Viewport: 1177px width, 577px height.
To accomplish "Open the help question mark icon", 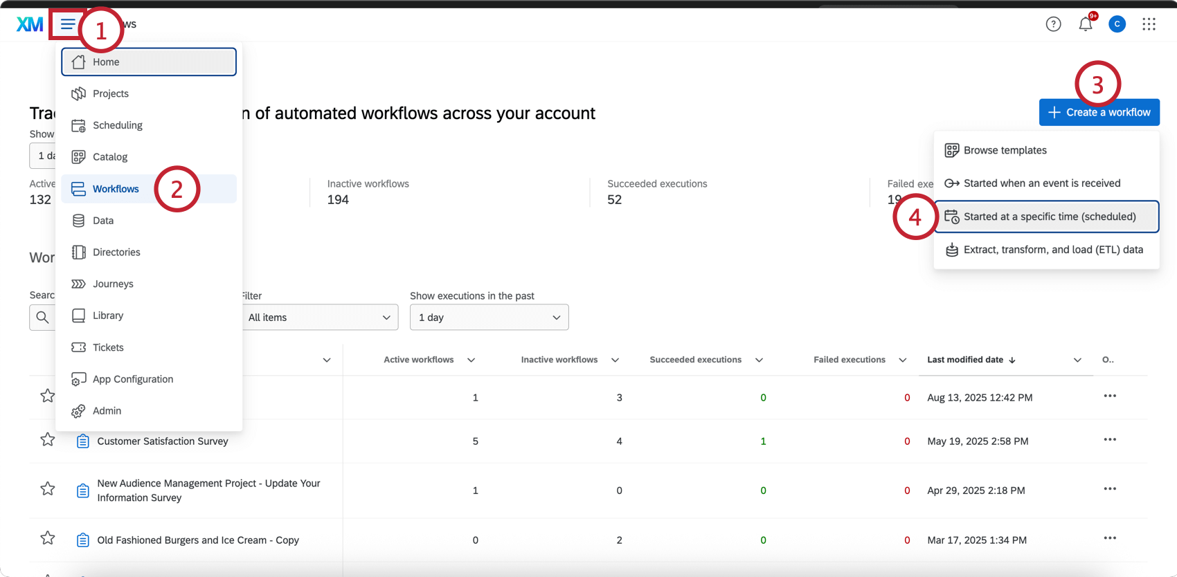I will 1053,24.
